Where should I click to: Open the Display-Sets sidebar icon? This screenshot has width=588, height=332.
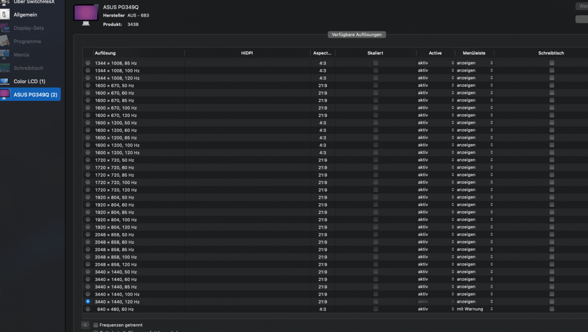pyautogui.click(x=5, y=28)
